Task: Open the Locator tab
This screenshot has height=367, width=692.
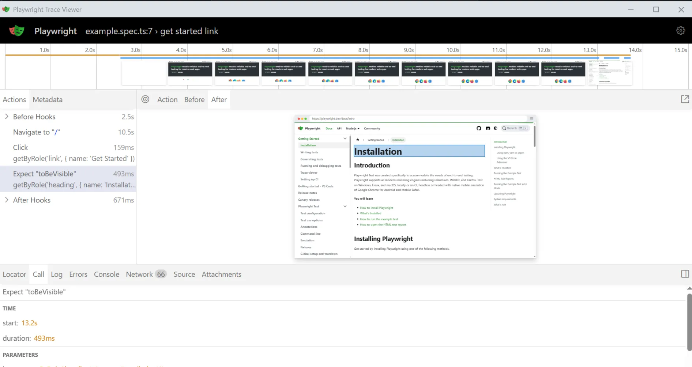Action: pos(14,274)
